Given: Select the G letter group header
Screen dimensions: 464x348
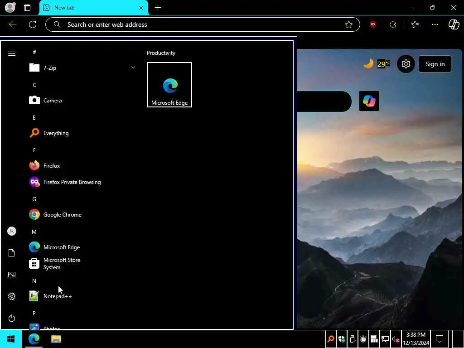Looking at the screenshot, I should coord(34,199).
